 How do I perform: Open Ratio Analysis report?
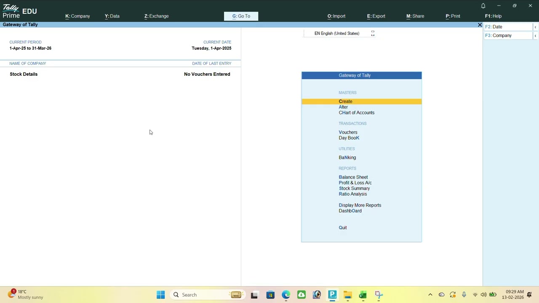coord(352,194)
